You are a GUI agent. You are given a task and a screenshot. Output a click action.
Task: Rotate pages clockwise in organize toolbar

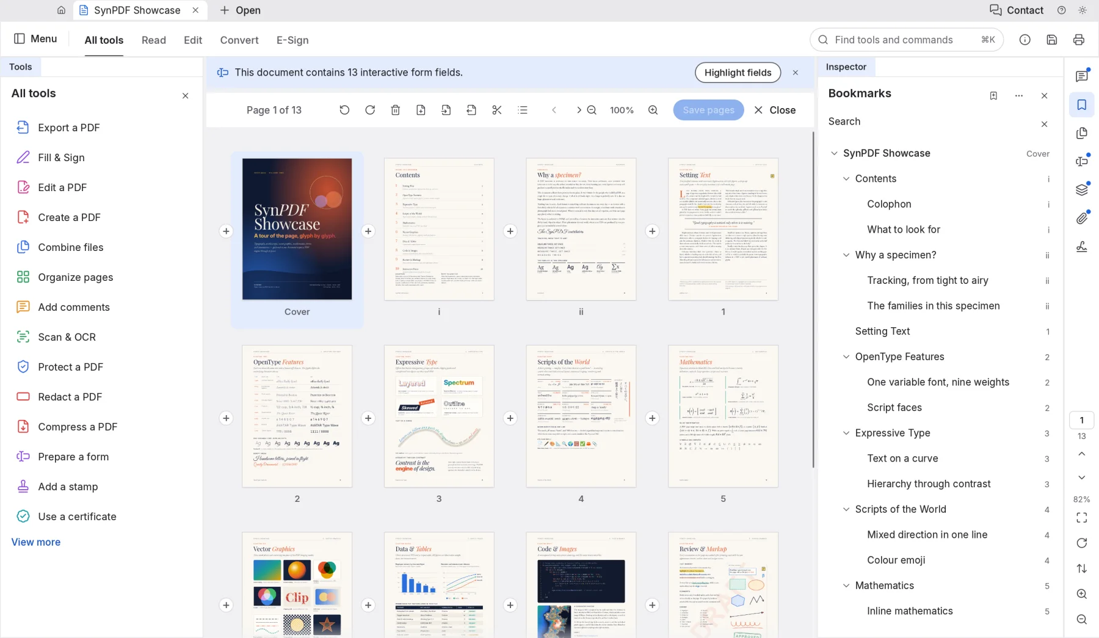pos(370,110)
